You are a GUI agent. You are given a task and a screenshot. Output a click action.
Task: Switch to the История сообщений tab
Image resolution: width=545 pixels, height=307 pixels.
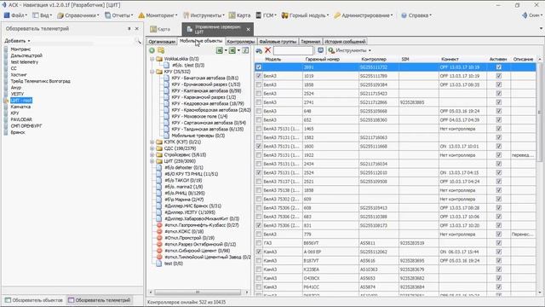coord(345,42)
